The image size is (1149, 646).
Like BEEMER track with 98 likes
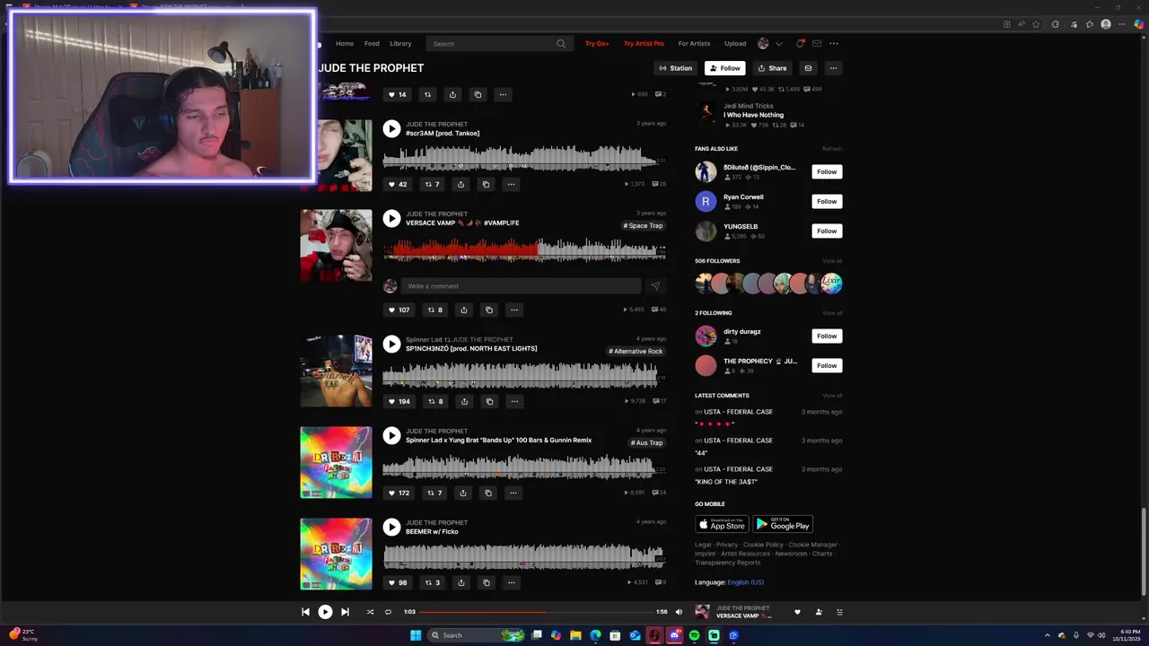[x=397, y=582]
